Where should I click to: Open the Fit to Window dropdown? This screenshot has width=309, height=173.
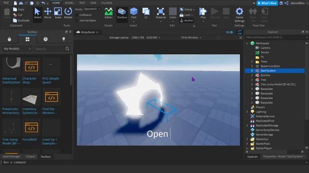pyautogui.click(x=191, y=37)
